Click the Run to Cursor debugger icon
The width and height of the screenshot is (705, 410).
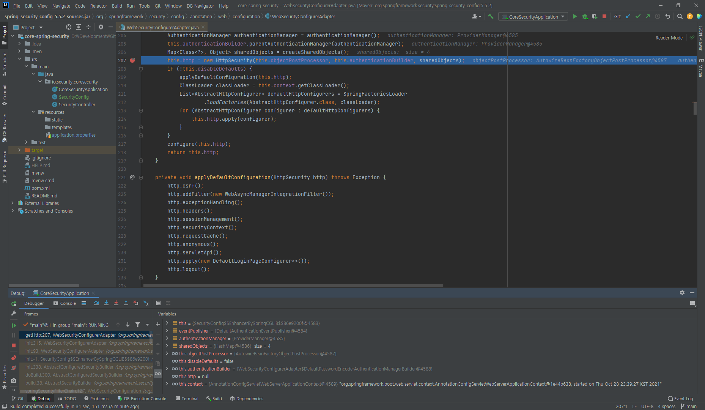pyautogui.click(x=146, y=303)
